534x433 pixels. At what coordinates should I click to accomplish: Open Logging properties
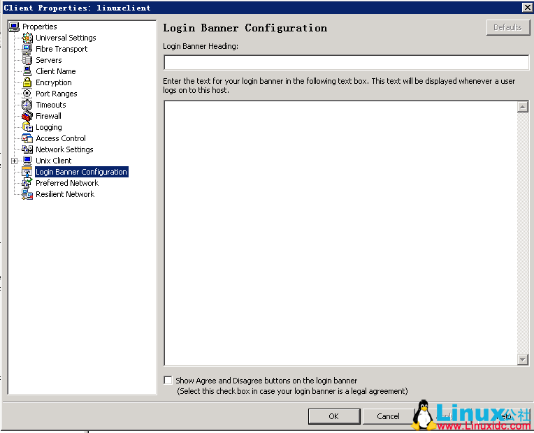[49, 127]
